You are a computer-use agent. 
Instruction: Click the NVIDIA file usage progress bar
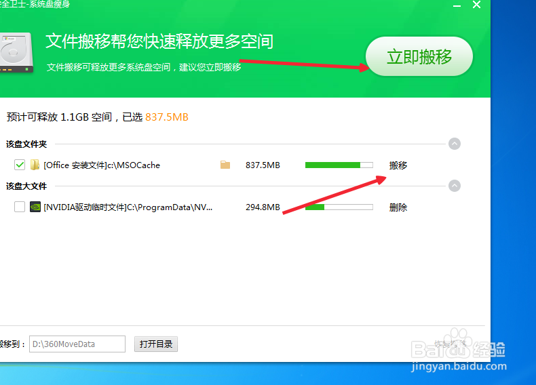point(339,207)
